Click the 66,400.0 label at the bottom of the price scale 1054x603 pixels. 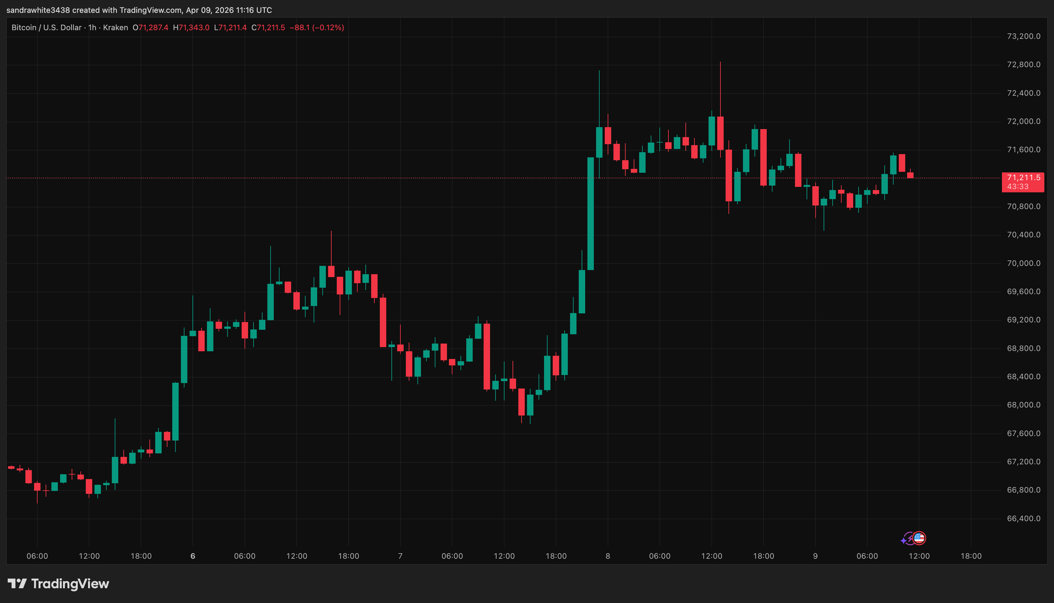point(1024,519)
